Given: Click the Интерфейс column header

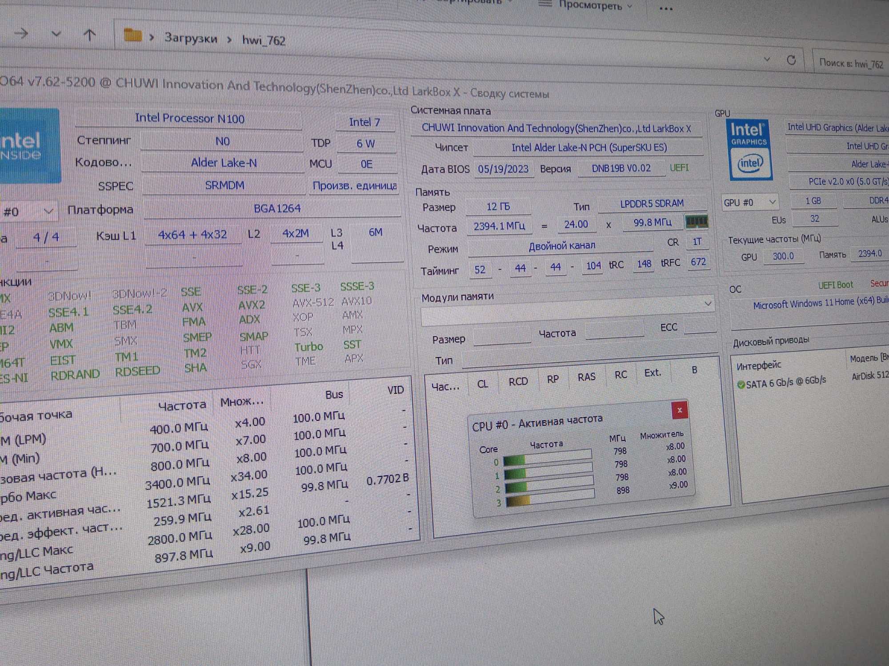Looking at the screenshot, I should 758,365.
